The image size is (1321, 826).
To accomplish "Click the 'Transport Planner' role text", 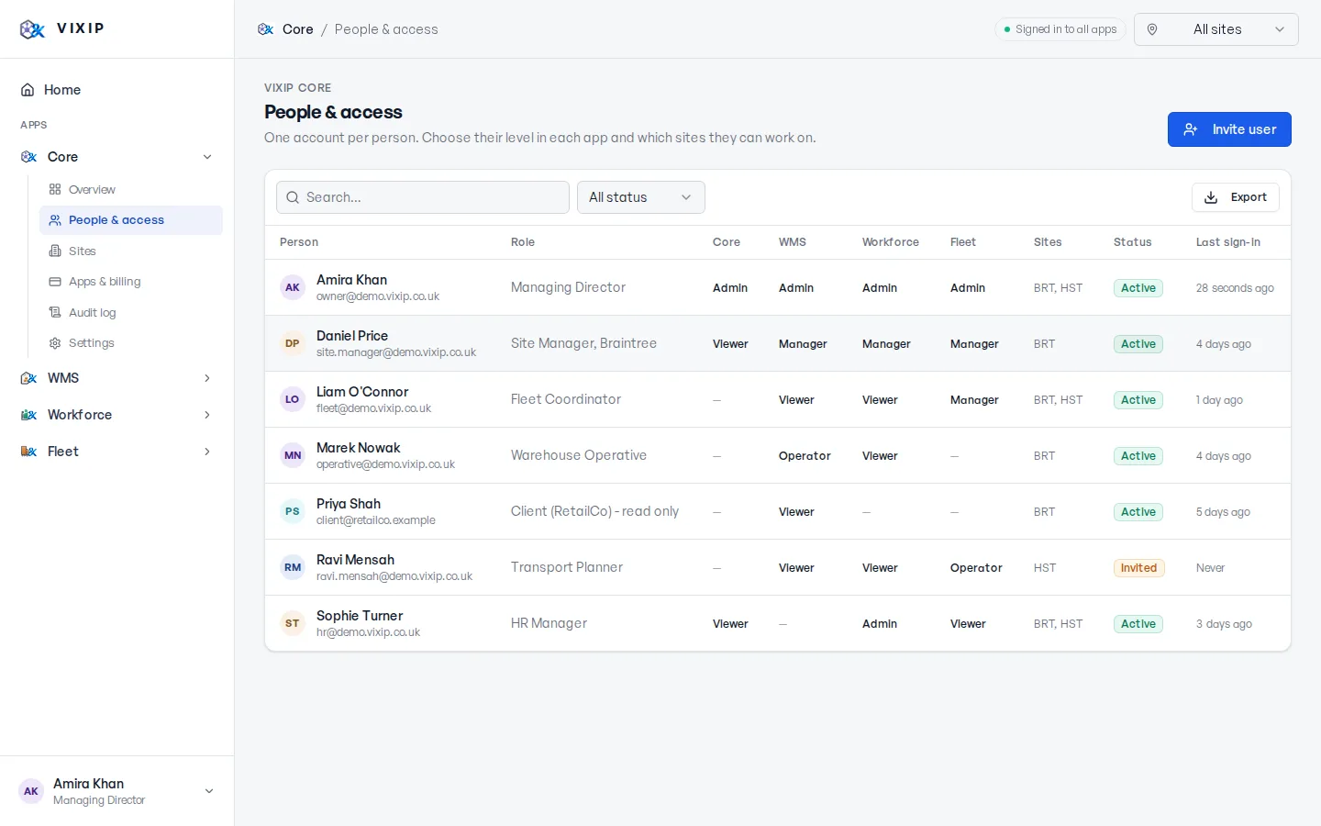I will coord(567,567).
